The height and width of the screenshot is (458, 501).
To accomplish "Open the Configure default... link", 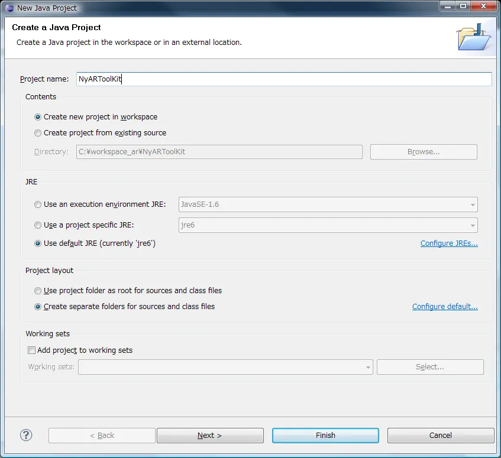I will coord(445,307).
